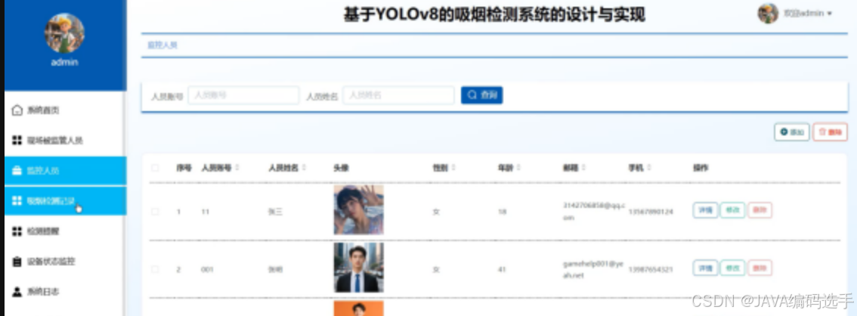Image resolution: width=857 pixels, height=316 pixels.
Task: Click 删除 for the account 001 row
Action: (x=760, y=268)
